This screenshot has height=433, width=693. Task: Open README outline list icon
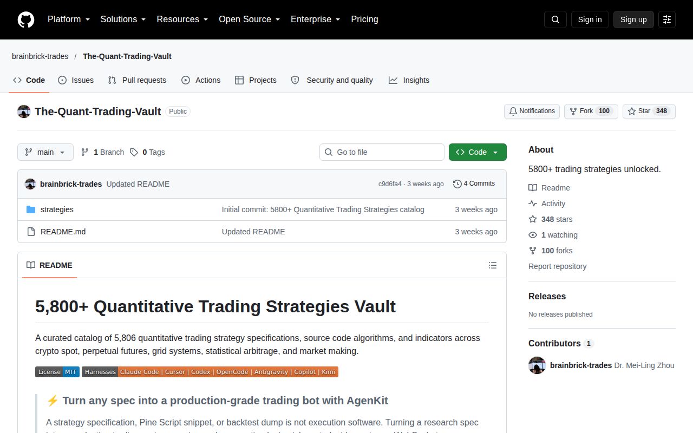point(493,265)
